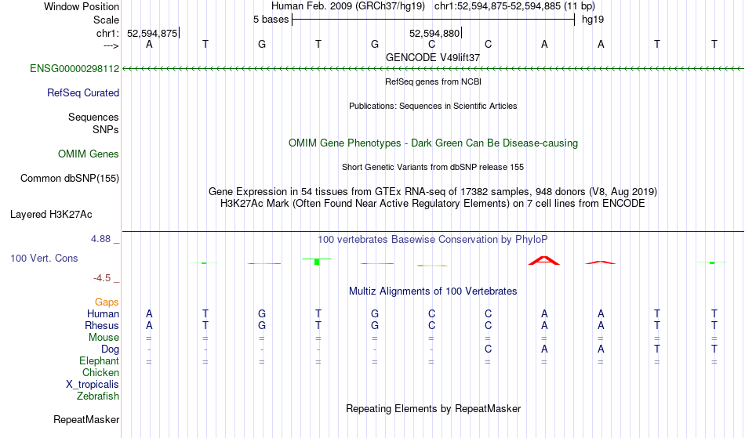Open the OMIM Genes track label
The image size is (745, 438).
[x=89, y=154]
